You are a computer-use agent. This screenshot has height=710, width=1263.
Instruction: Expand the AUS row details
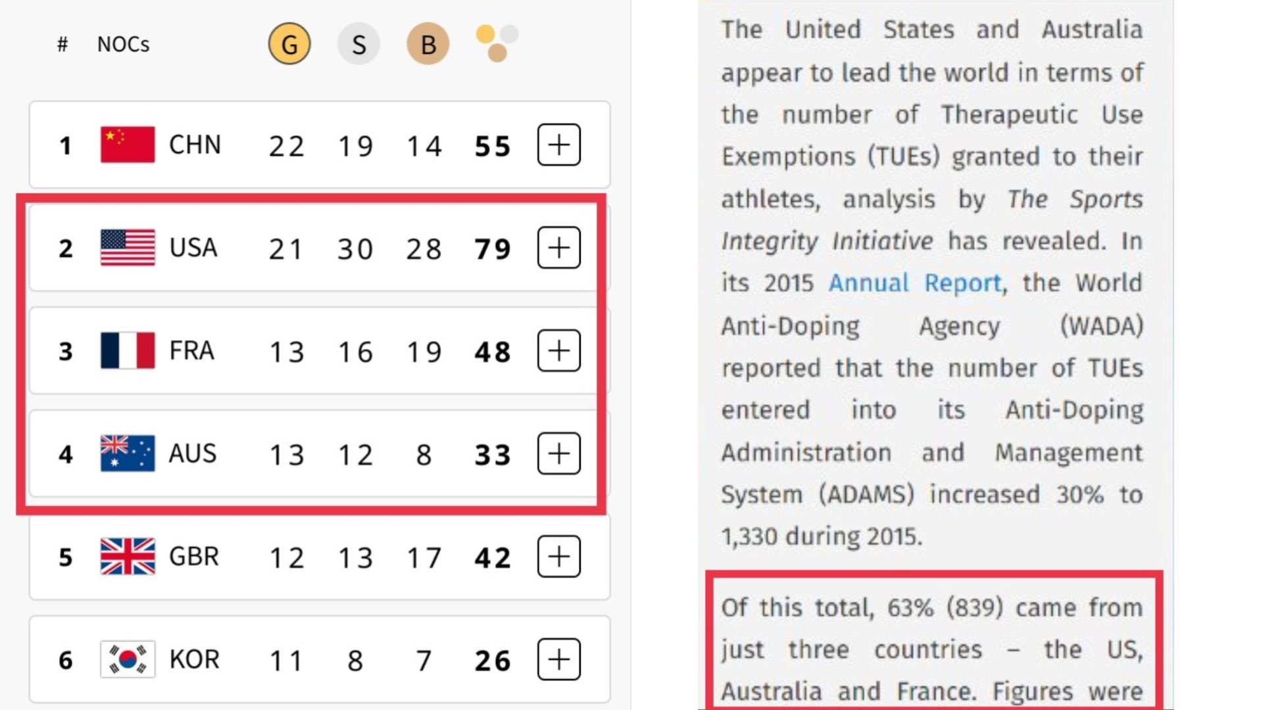tap(561, 454)
